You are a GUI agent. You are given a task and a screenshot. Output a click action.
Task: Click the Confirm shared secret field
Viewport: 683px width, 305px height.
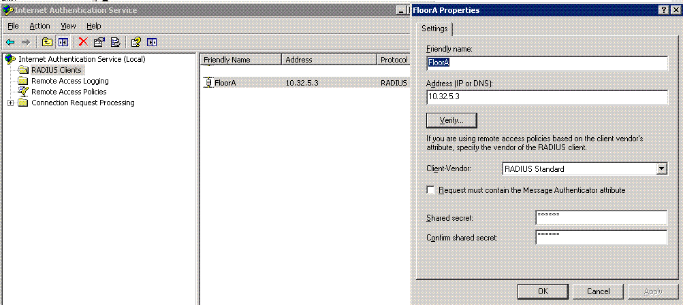point(601,237)
